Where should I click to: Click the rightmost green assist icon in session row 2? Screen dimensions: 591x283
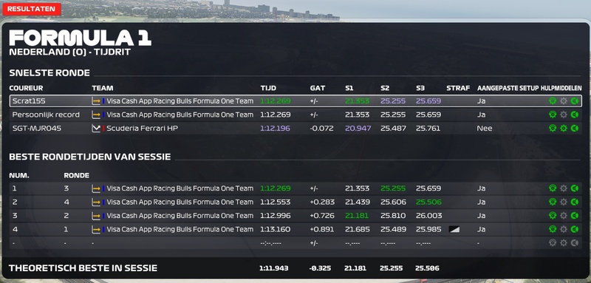coord(575,202)
